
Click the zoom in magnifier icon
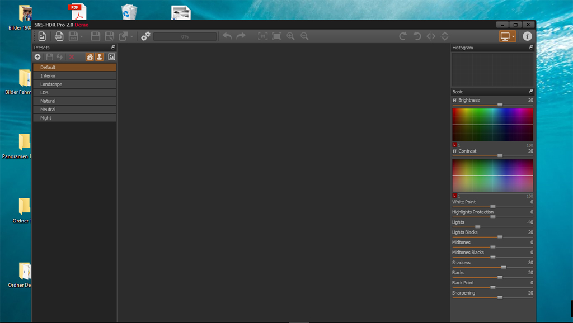click(x=290, y=36)
